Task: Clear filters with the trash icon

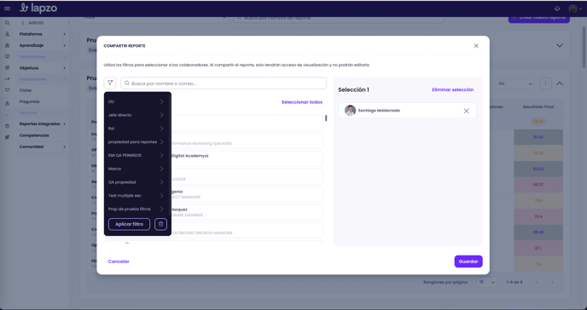Action: pyautogui.click(x=160, y=224)
